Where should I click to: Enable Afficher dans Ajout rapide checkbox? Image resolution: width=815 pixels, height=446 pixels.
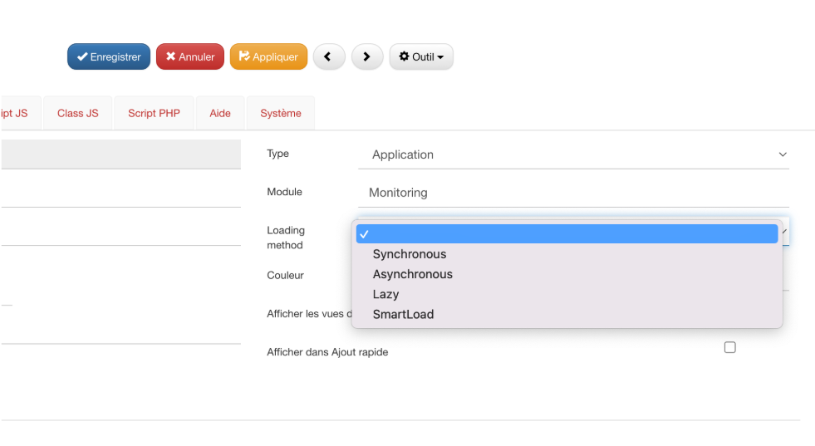coord(729,347)
